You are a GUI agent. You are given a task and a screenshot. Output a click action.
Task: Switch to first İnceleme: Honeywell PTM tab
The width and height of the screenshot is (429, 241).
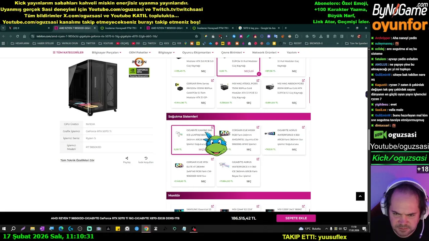pyautogui.click(x=122, y=28)
